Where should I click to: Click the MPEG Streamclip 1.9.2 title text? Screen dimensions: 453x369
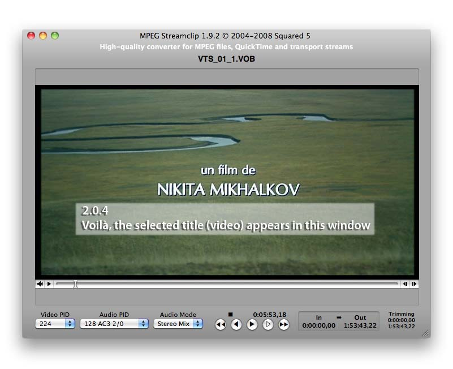click(x=225, y=36)
